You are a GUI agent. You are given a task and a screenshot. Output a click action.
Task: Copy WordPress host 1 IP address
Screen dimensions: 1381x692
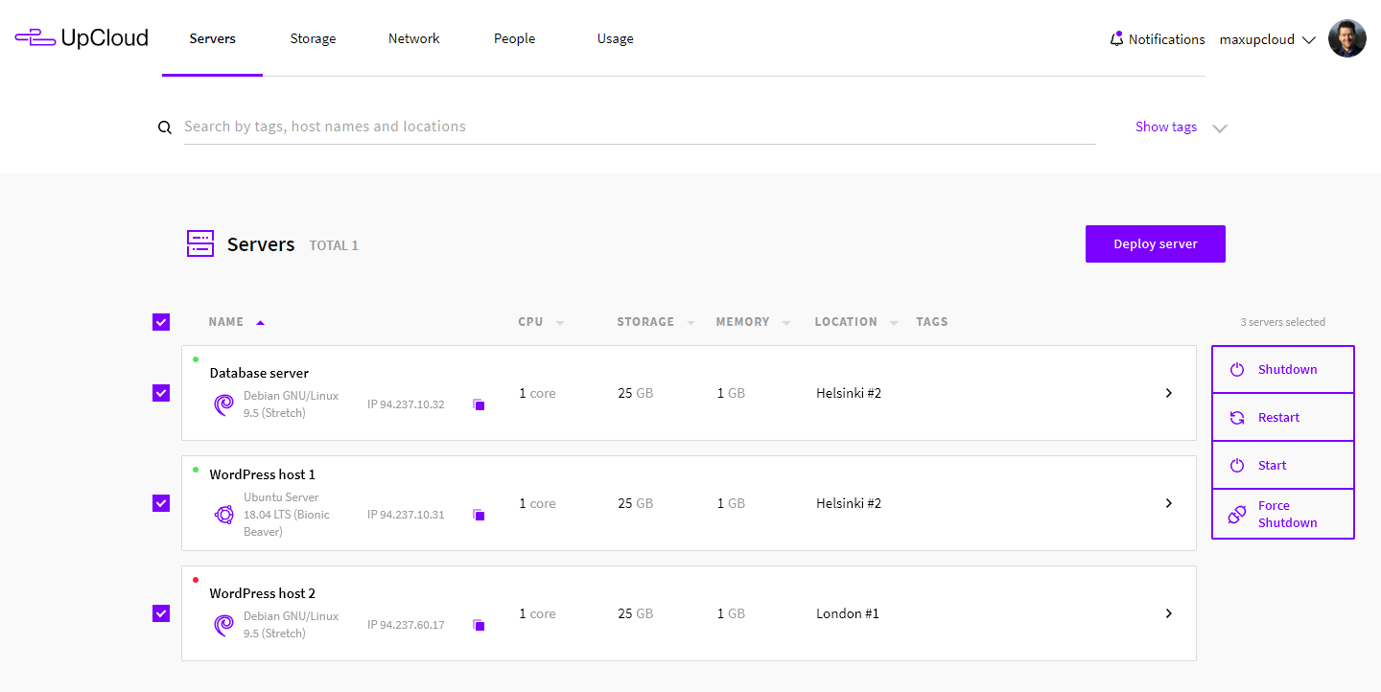pyautogui.click(x=479, y=516)
